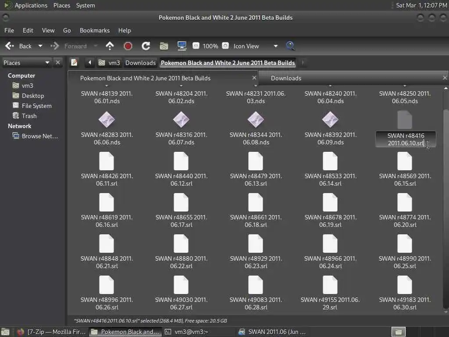This screenshot has height=337, width=449.
Task: Go up to the parent folder
Action: pyautogui.click(x=110, y=46)
